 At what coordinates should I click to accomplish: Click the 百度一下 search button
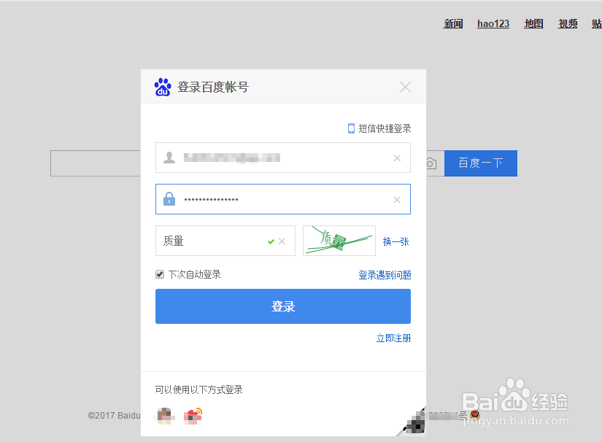point(481,163)
